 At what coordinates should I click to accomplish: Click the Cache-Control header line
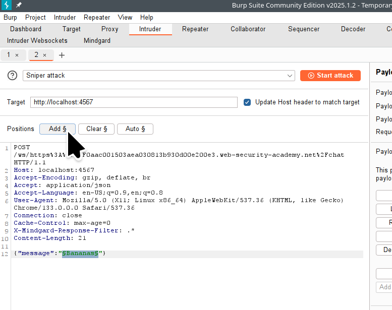62,223
